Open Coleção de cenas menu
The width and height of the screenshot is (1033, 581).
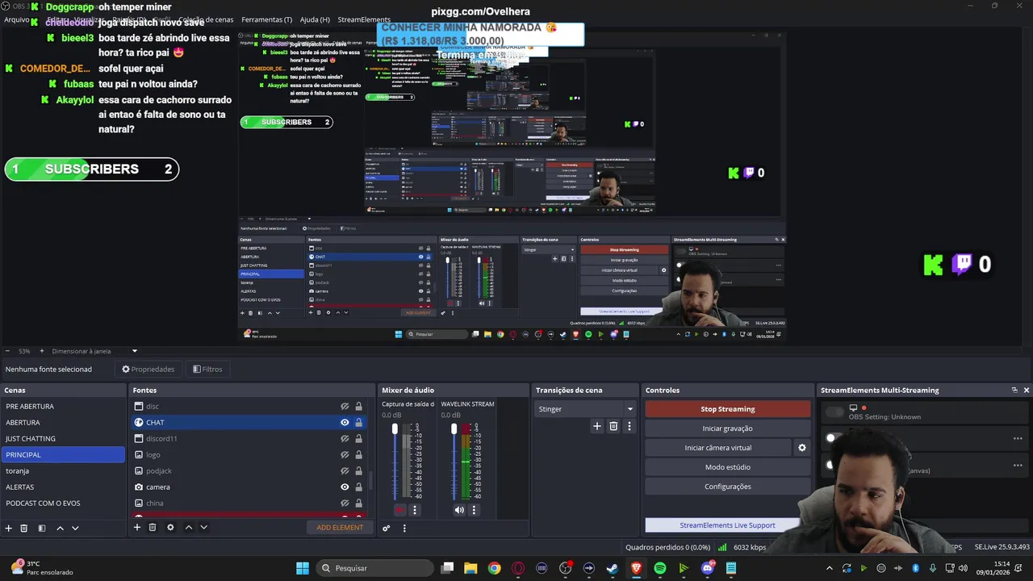[206, 19]
